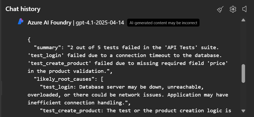
Task: Click the gpt-4.1-2025-04-14 model label
Action: [100, 23]
